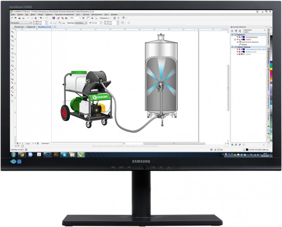
Task: Select the Crop tool
Action: point(12,36)
